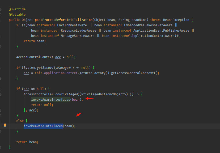Viewport: 220px width, 153px height.
Task: Click the @Override annotation
Action: pos(17,9)
